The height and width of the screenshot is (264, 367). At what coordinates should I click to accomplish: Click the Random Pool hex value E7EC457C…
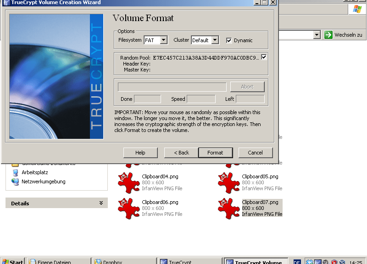click(x=206, y=58)
